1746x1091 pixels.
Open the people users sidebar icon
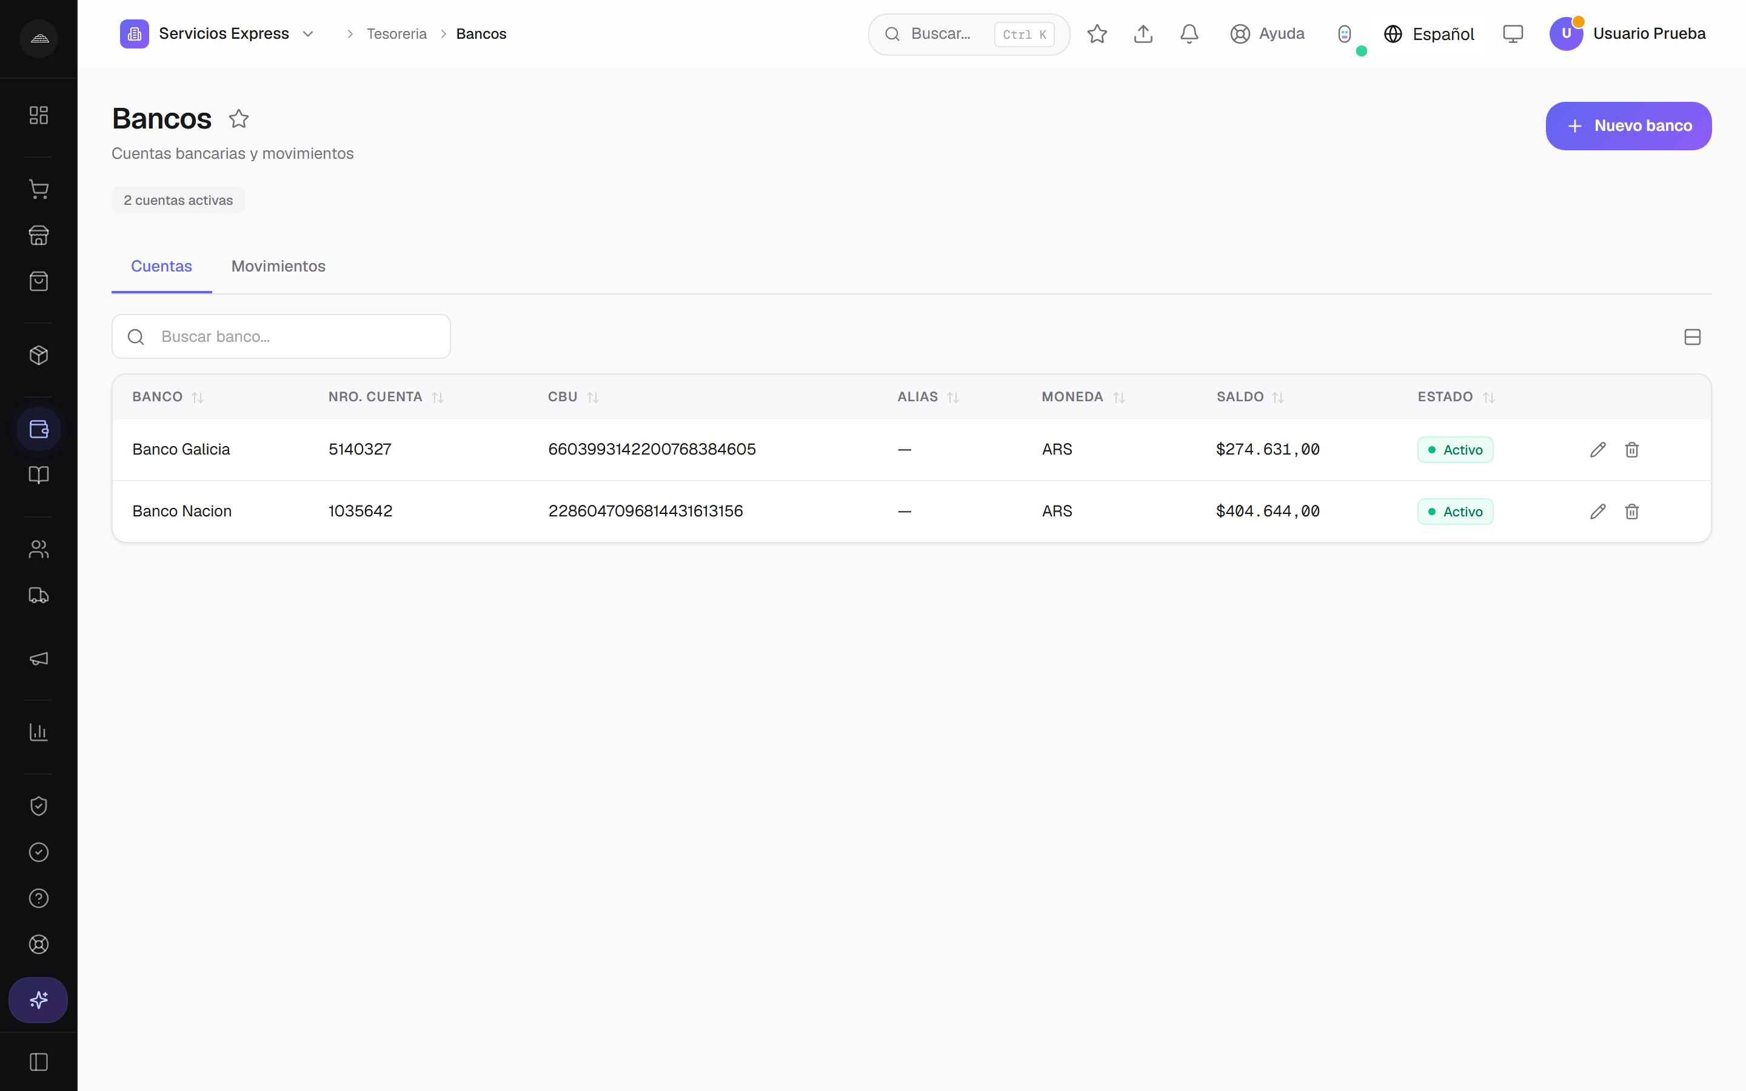[38, 549]
